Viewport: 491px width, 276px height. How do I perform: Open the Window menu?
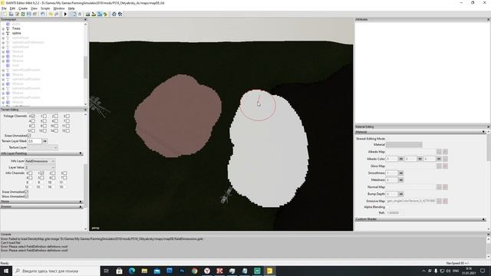(x=59, y=8)
